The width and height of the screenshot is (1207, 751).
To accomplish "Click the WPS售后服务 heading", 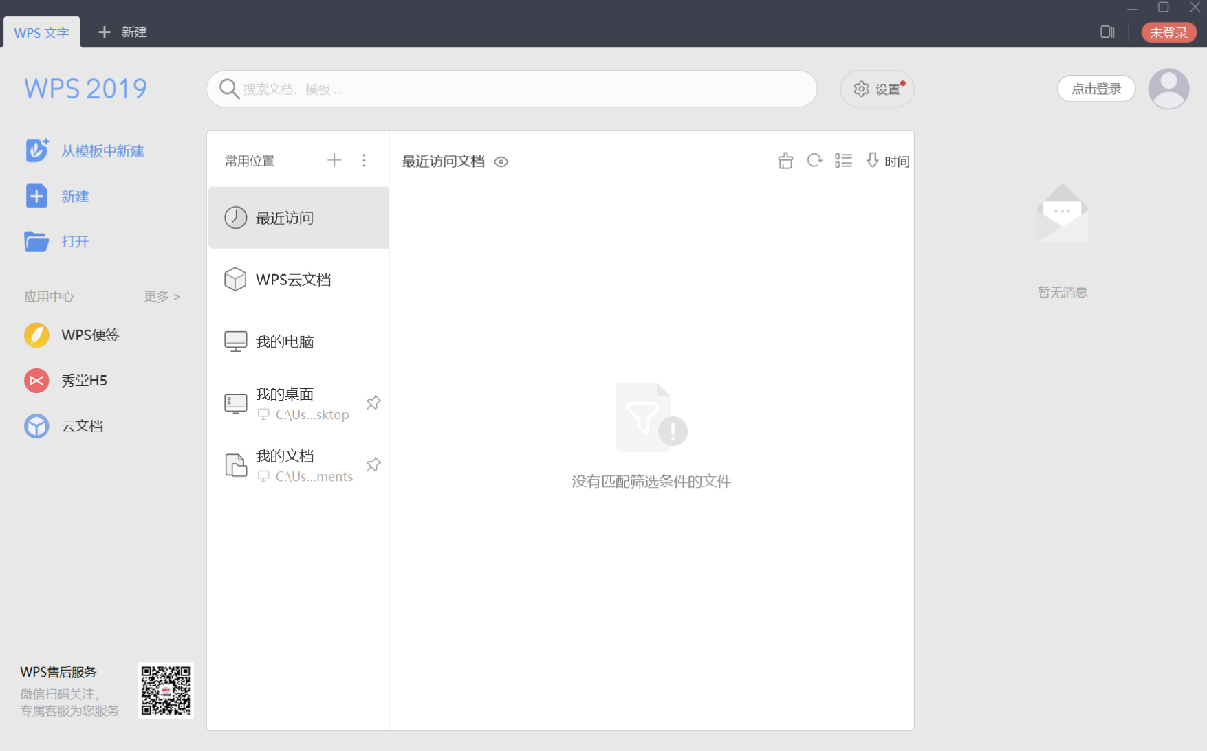I will [58, 672].
